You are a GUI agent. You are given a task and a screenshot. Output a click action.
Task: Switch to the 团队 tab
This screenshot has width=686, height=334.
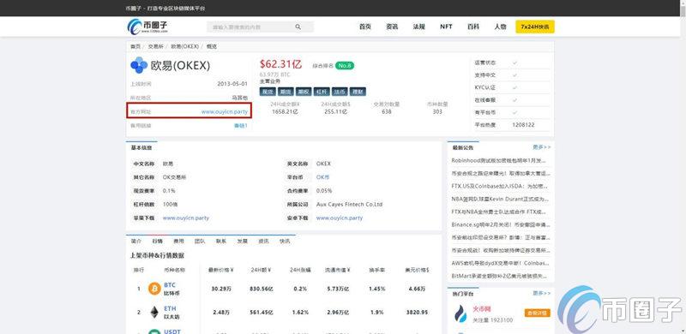pos(200,241)
